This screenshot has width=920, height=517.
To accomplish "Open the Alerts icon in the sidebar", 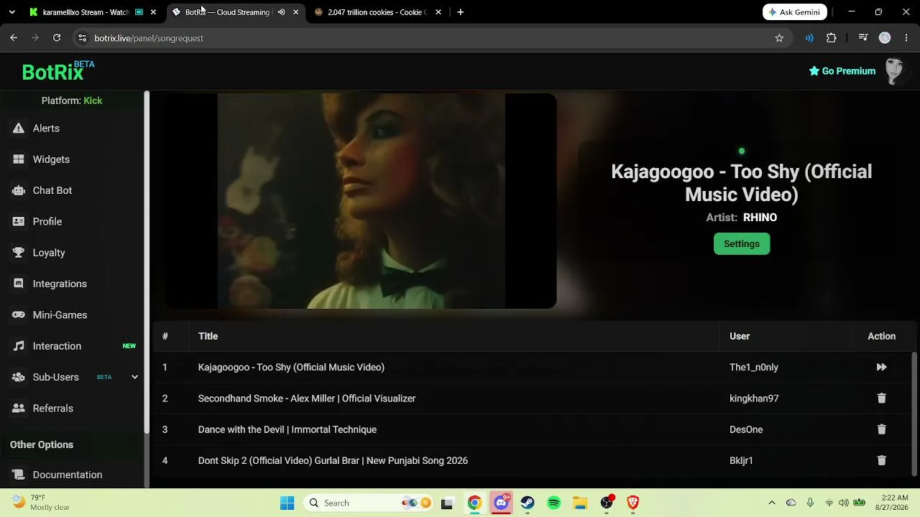I will [19, 129].
